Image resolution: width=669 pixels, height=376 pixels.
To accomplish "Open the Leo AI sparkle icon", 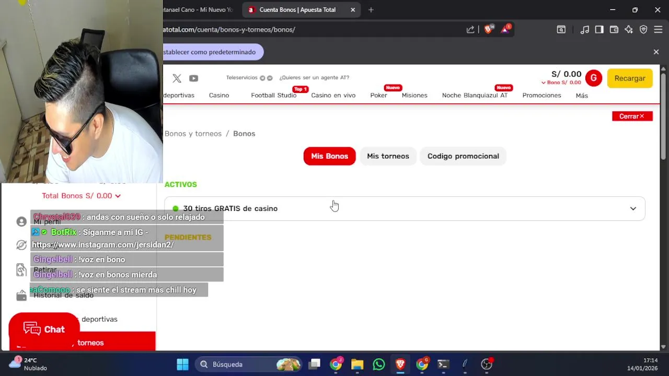I will pyautogui.click(x=629, y=30).
